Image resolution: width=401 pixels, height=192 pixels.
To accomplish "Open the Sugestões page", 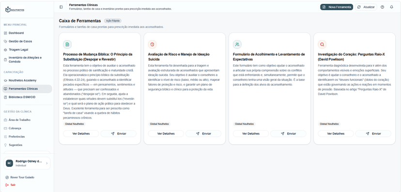I will [28, 145].
